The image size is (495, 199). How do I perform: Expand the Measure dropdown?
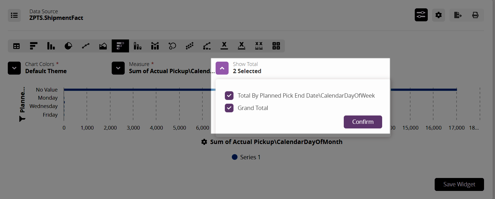tap(118, 68)
